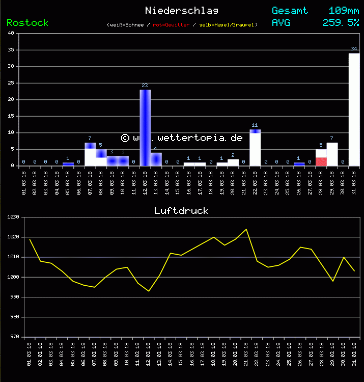The height and width of the screenshot is (382, 364).
Task: Click the 11 mm bar for 22.03.18
Action: 255,148
